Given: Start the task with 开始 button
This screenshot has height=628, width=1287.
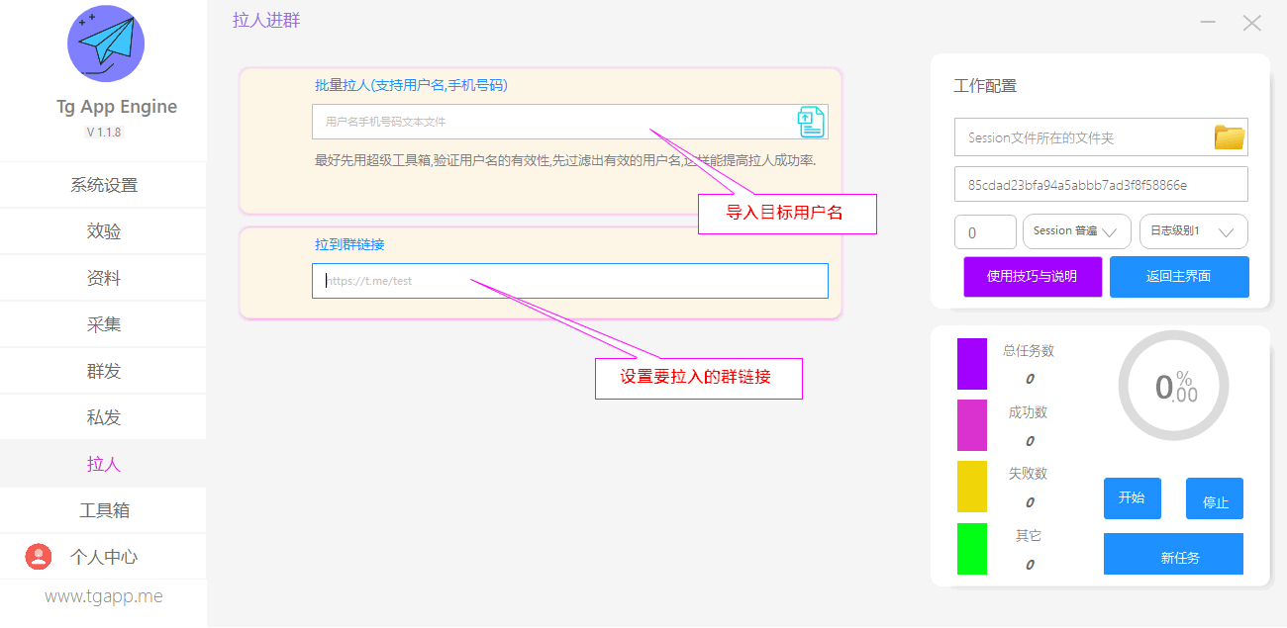Looking at the screenshot, I should [x=1132, y=498].
